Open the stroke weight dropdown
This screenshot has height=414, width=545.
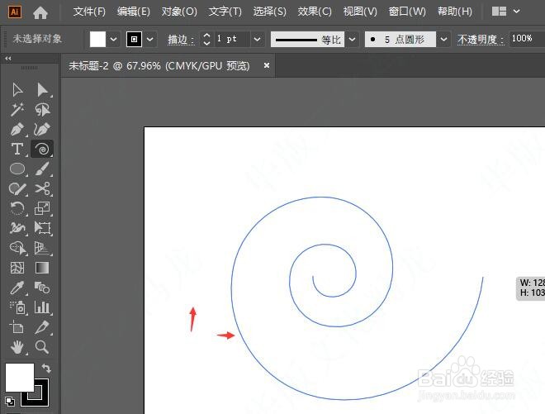point(257,40)
